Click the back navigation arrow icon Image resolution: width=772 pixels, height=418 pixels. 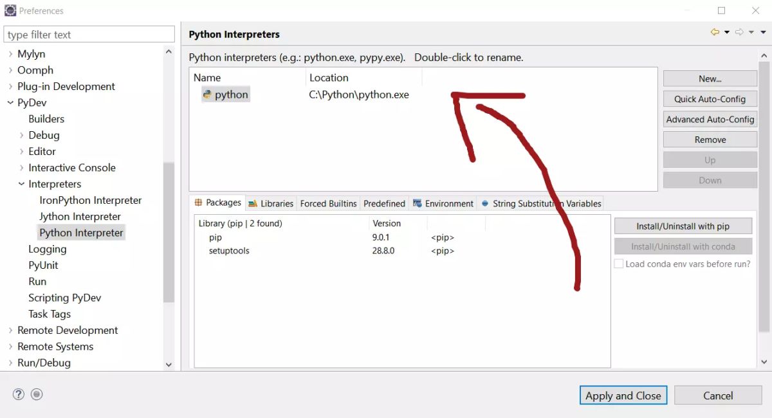715,32
